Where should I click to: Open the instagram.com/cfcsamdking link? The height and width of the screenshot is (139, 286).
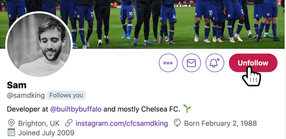click(122, 123)
